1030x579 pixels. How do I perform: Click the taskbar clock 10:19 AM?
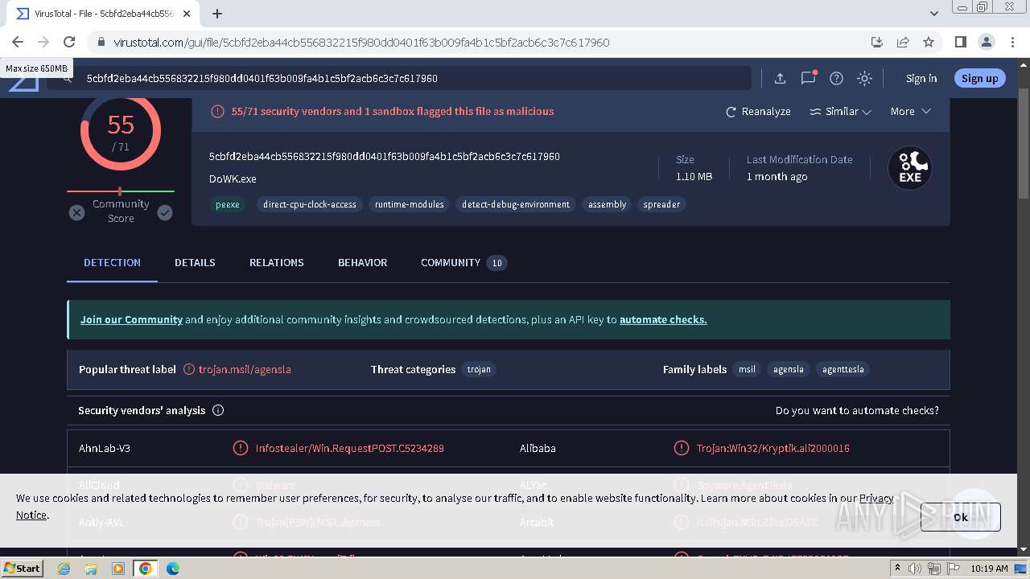point(989,568)
